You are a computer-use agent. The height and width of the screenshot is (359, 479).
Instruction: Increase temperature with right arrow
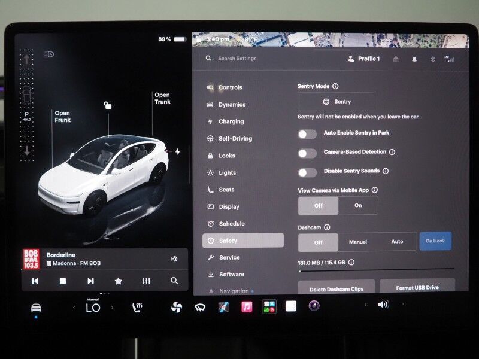[112, 308]
